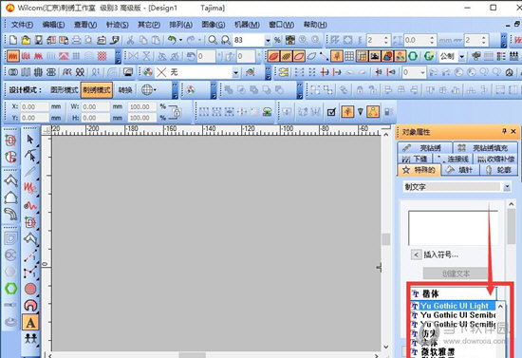This screenshot has height=358, width=522.
Task: Click inside the lettering text box
Action: 453,228
